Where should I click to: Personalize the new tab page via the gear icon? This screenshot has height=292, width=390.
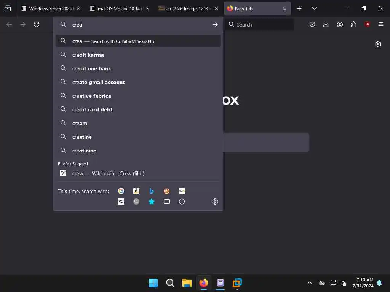pyautogui.click(x=378, y=44)
